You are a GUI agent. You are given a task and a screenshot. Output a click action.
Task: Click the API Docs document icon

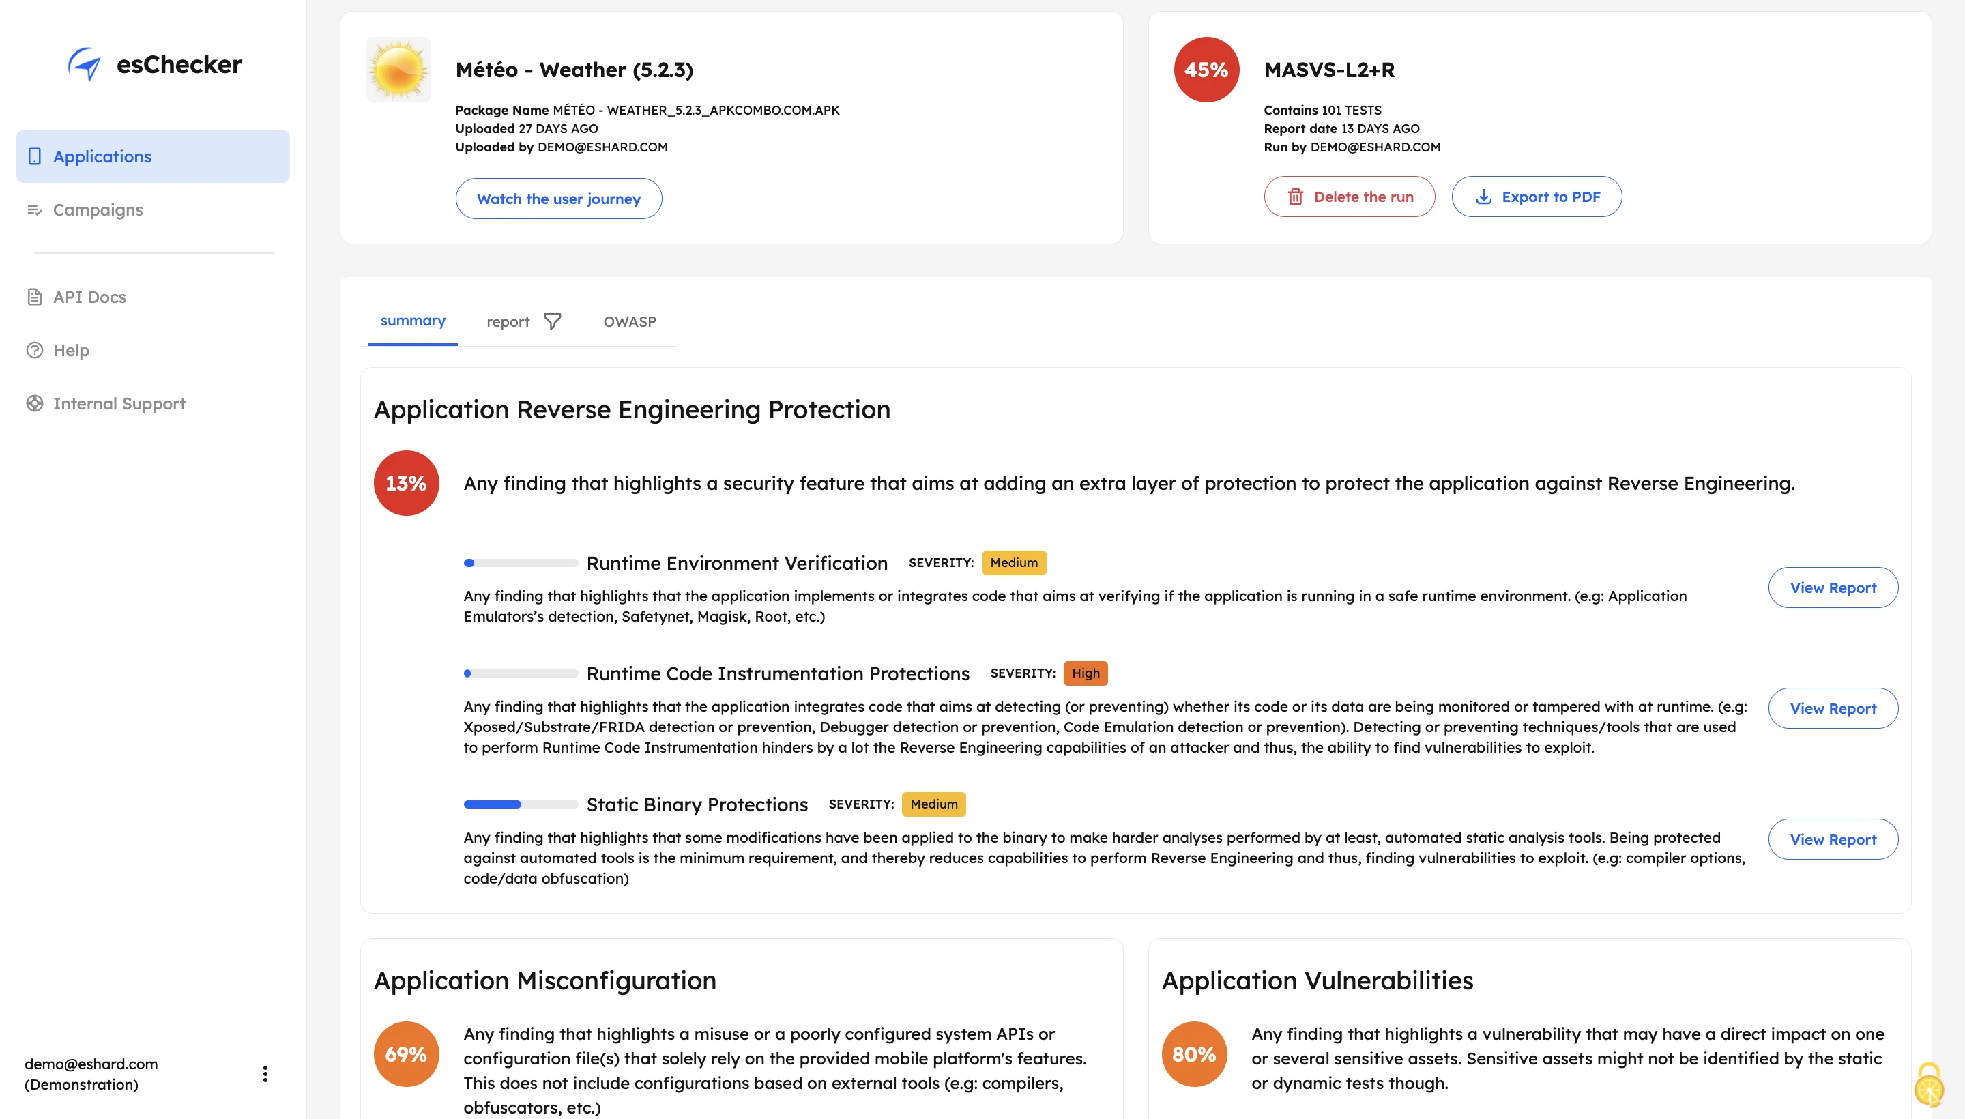[35, 297]
